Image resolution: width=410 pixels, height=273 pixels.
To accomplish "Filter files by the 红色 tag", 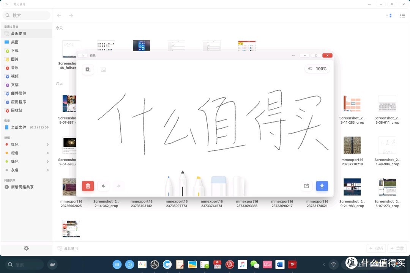I will pyautogui.click(x=27, y=144).
